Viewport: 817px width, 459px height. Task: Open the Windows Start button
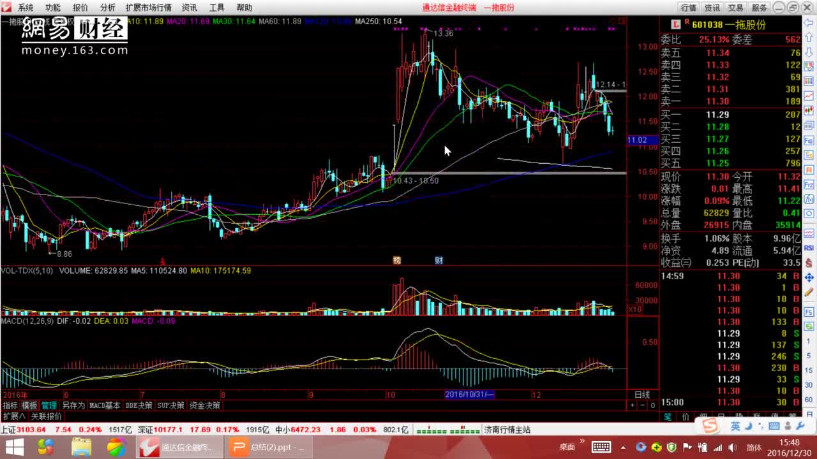14,447
